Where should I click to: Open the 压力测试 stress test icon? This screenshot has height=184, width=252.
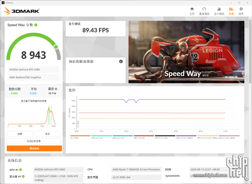(x=219, y=9)
